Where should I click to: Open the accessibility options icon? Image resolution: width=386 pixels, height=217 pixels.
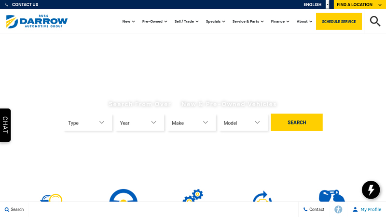click(x=338, y=209)
